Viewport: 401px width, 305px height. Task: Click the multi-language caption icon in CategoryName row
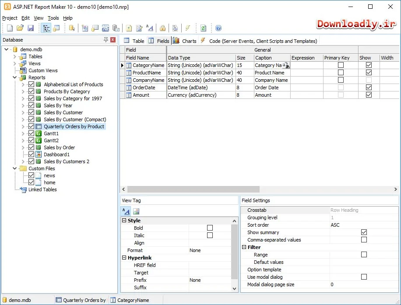(286, 66)
